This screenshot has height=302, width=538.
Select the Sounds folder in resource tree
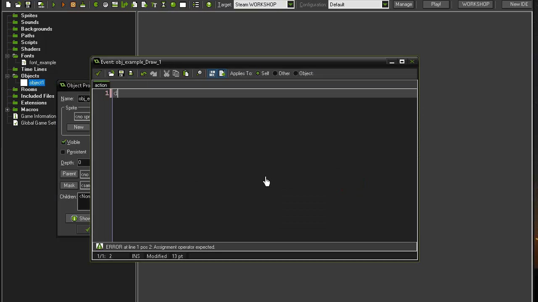coord(30,22)
